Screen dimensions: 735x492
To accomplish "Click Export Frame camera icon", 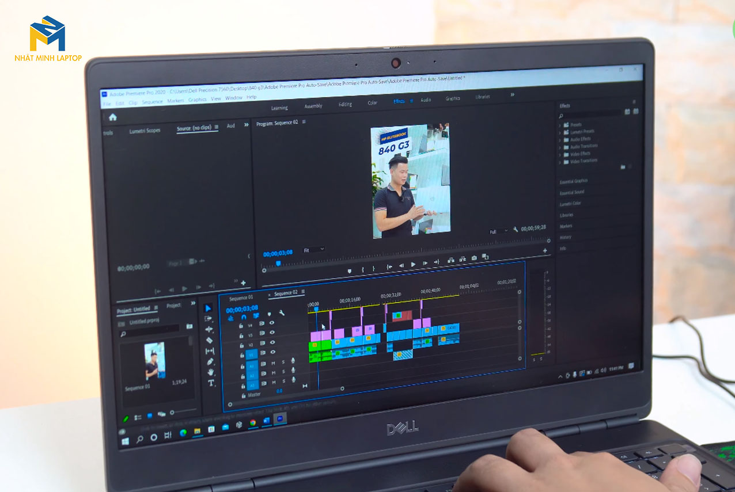I will pyautogui.click(x=474, y=258).
